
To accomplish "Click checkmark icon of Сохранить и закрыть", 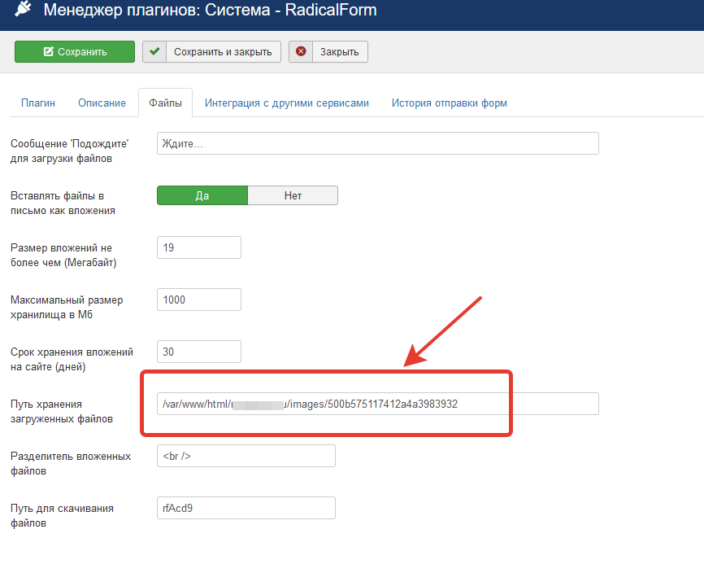I will (x=154, y=51).
